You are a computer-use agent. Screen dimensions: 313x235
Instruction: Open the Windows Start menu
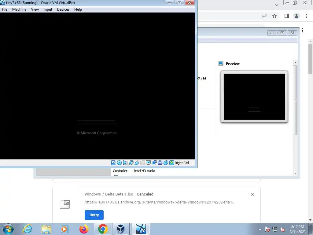8,229
